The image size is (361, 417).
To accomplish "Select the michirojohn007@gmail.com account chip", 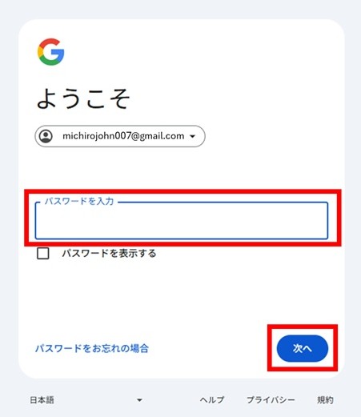I will point(120,136).
